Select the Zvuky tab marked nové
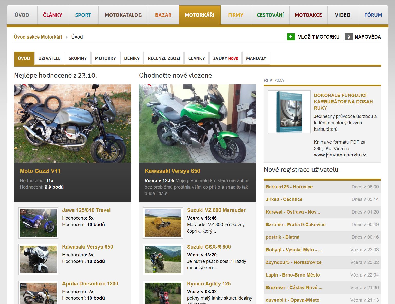Viewport: 395px width, 304px height. click(225, 58)
